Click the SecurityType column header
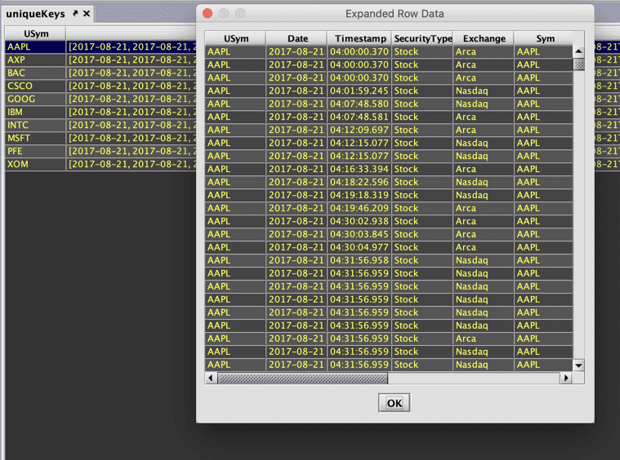The height and width of the screenshot is (460, 620). [422, 38]
